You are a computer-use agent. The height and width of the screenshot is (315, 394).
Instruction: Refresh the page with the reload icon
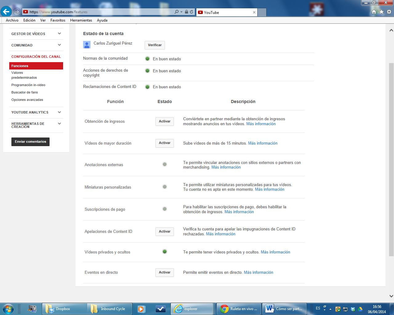[x=191, y=12]
